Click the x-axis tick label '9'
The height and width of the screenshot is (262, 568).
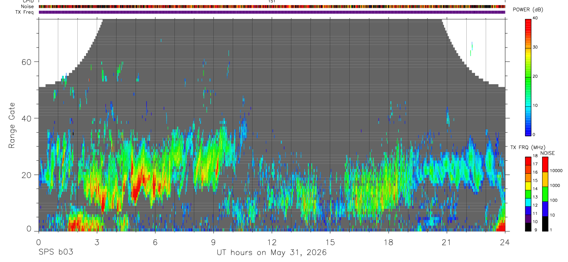[x=213, y=242]
